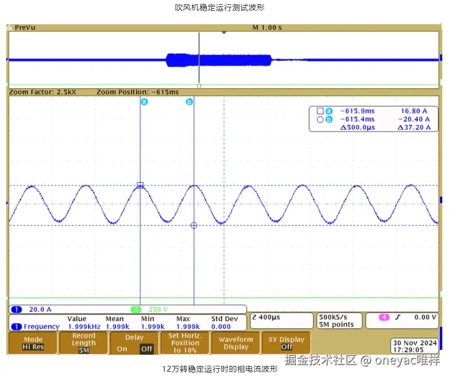Click the 1.999kHz Value reading

(84, 327)
